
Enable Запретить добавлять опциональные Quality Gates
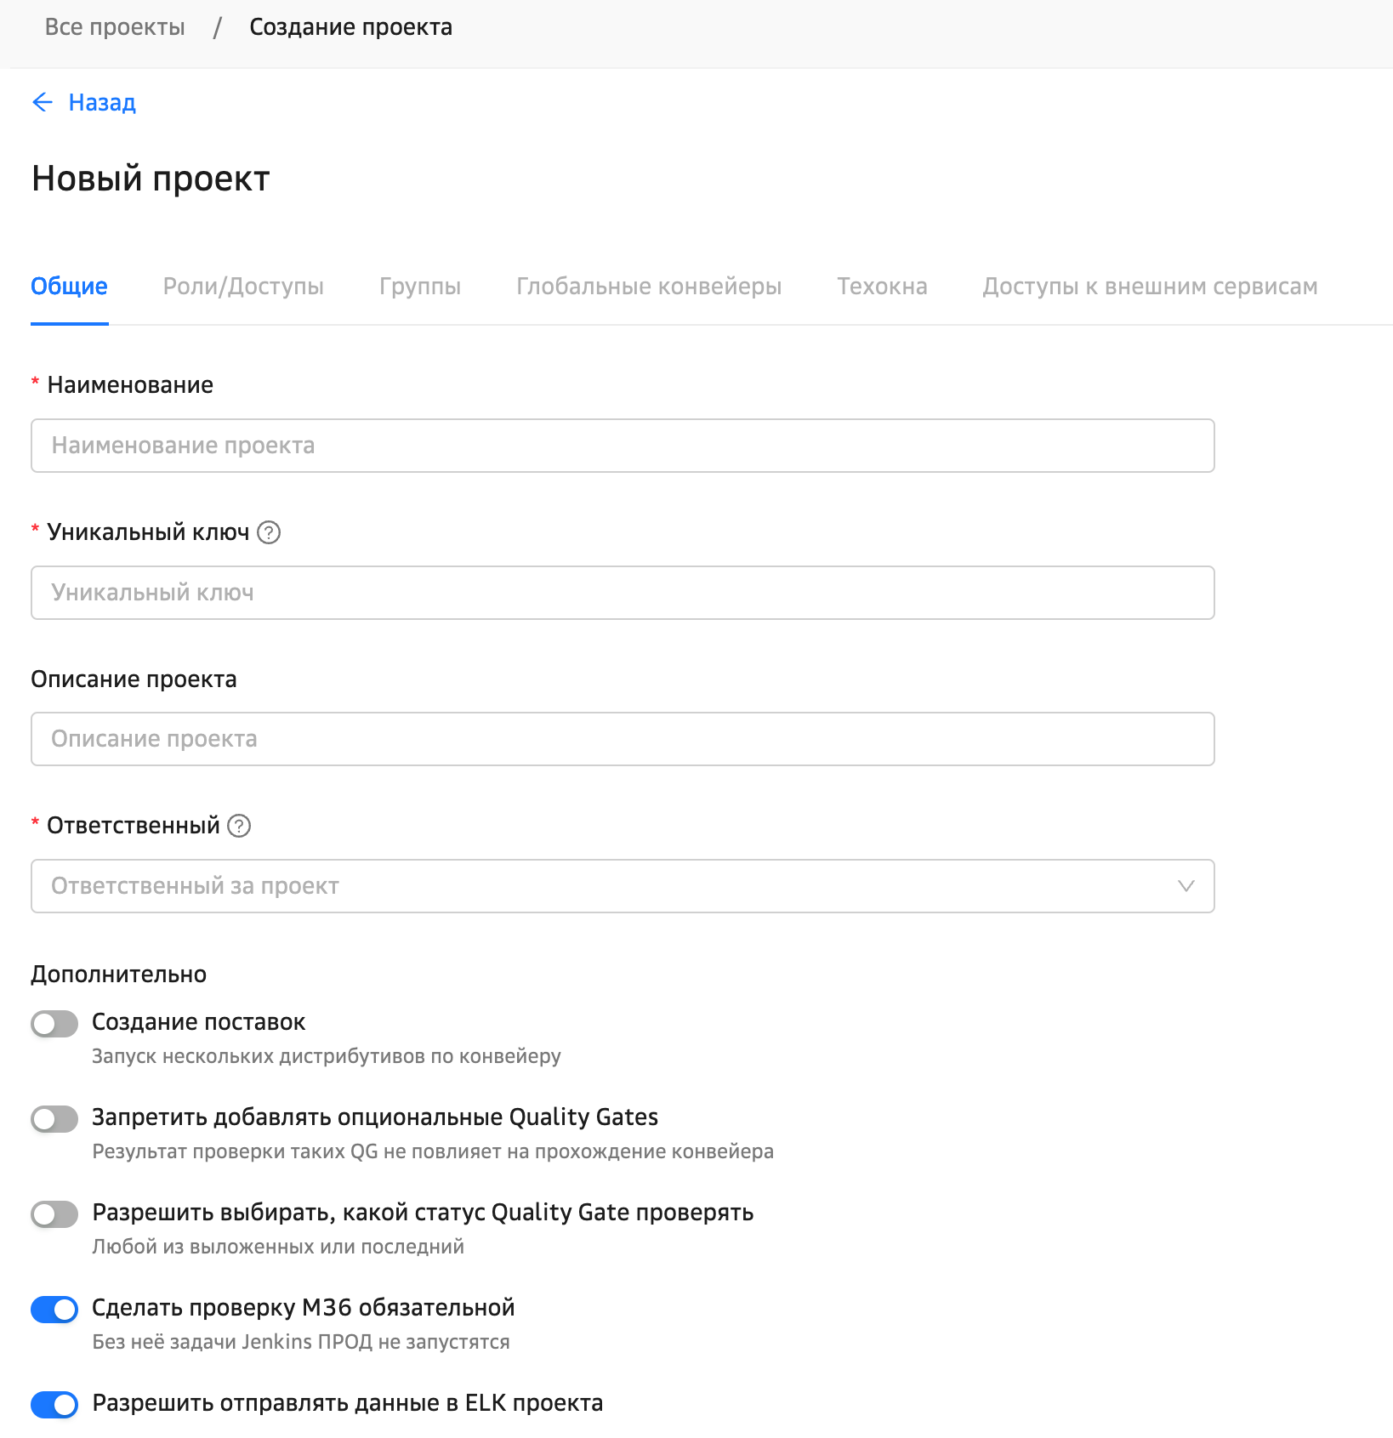[54, 1118]
